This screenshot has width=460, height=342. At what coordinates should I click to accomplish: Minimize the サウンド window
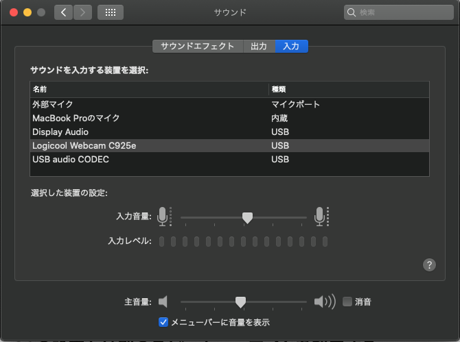(27, 12)
